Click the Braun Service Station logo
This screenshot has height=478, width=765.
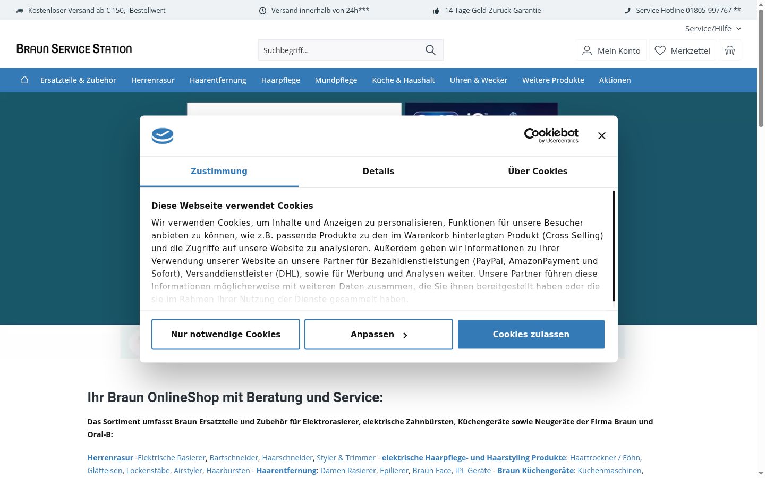click(74, 49)
